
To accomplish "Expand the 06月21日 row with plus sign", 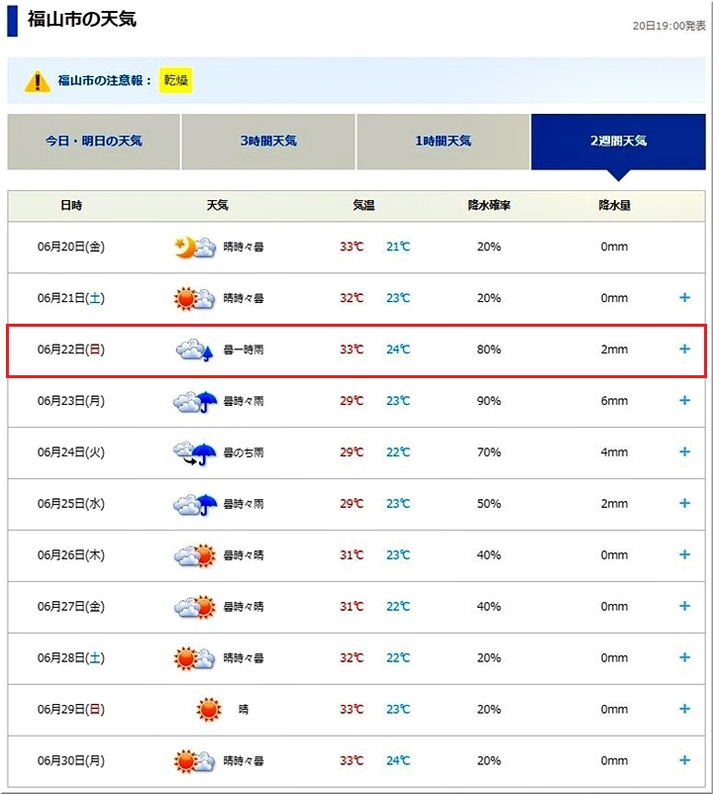I will 684,298.
